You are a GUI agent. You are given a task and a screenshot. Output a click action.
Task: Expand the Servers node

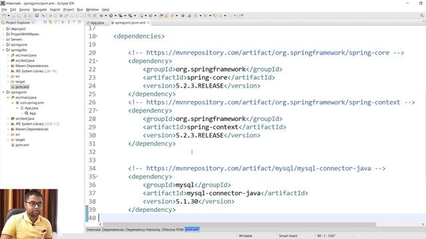[x=3, y=39]
